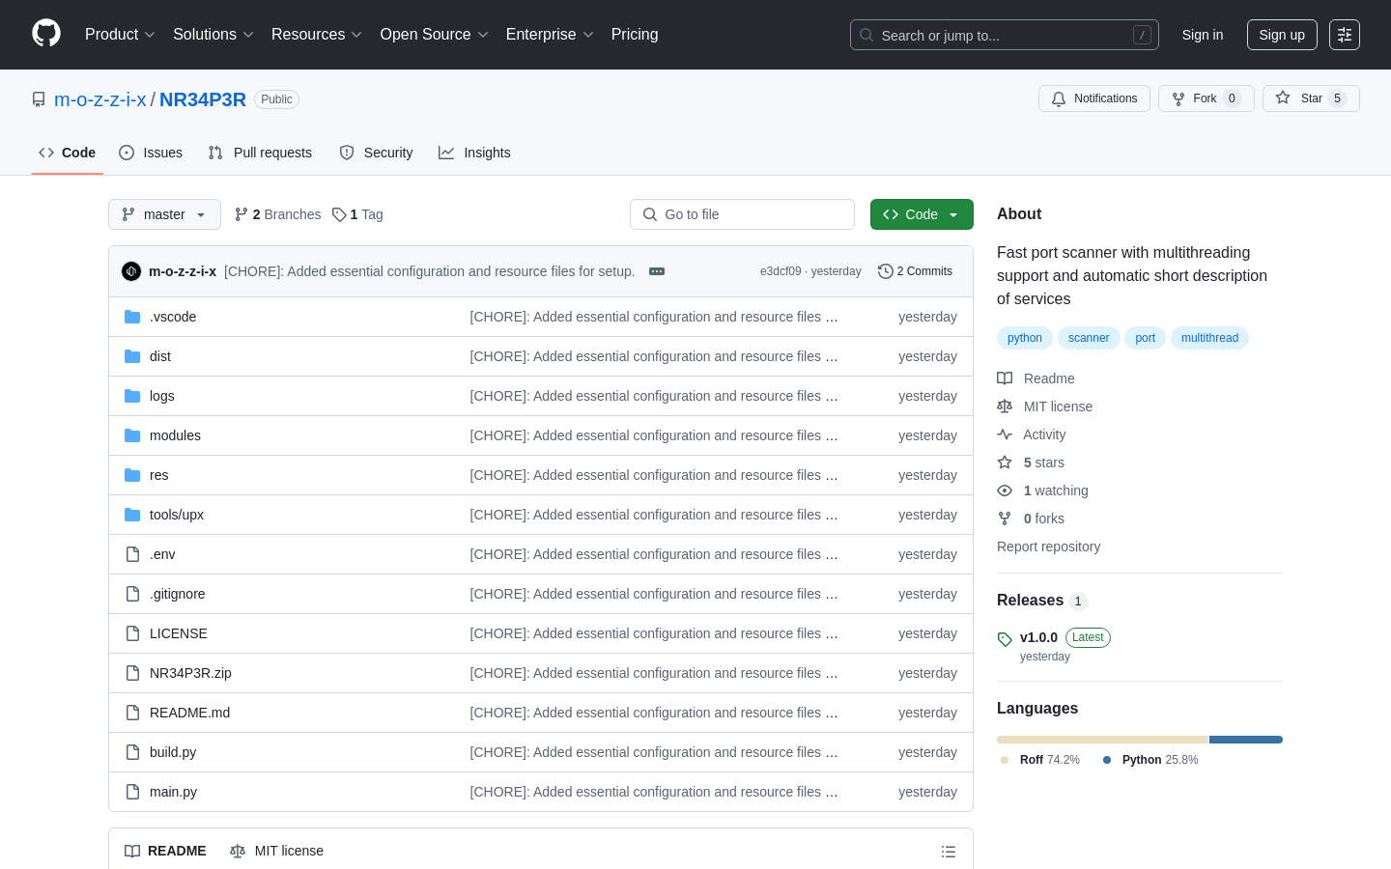The image size is (1391, 869).
Task: Open the main.py file
Action: point(173,792)
